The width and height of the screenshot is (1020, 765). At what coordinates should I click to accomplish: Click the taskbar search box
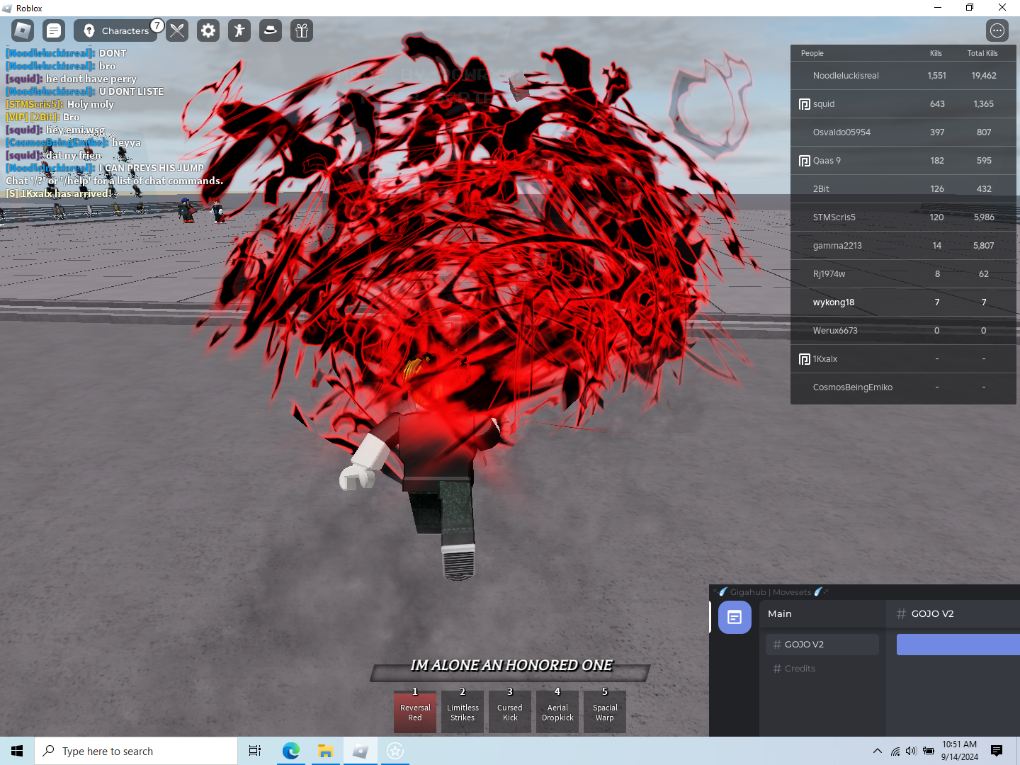coord(136,751)
